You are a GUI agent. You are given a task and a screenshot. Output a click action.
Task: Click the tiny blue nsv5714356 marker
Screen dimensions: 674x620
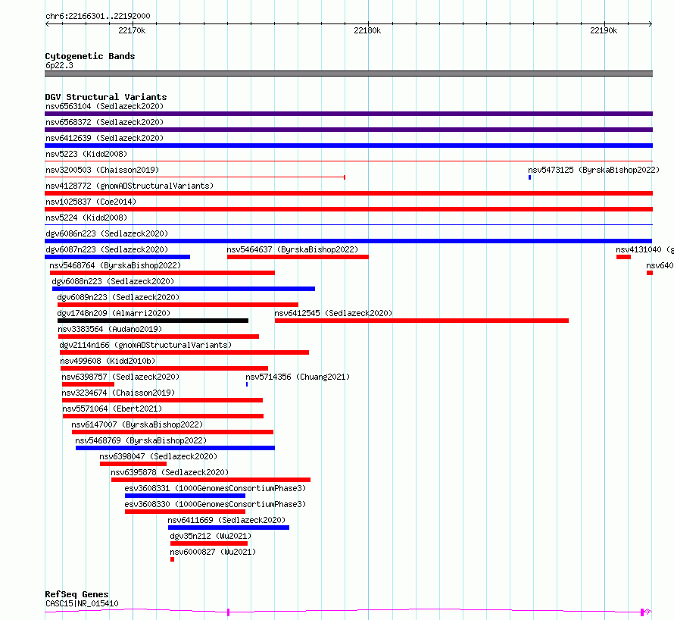[247, 384]
